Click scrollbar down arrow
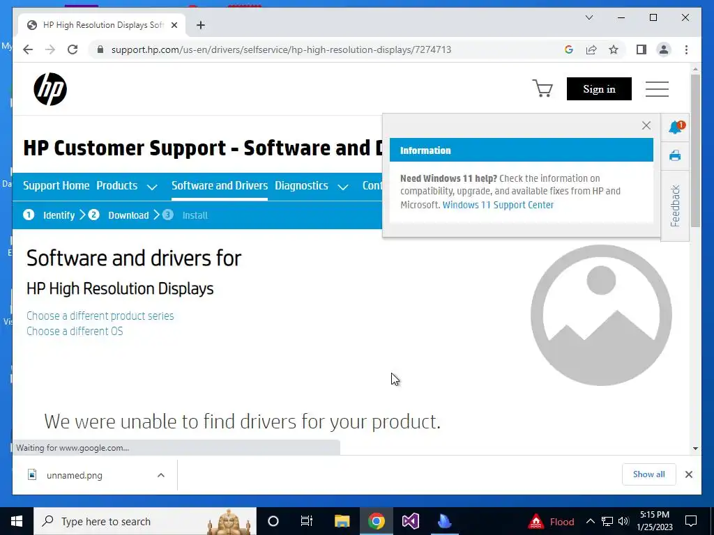Image resolution: width=714 pixels, height=535 pixels. (x=695, y=449)
